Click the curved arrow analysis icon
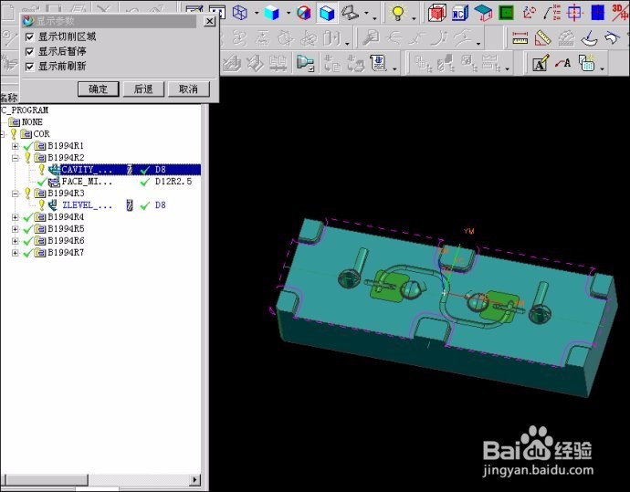Image resolution: width=630 pixels, height=492 pixels. (x=590, y=38)
